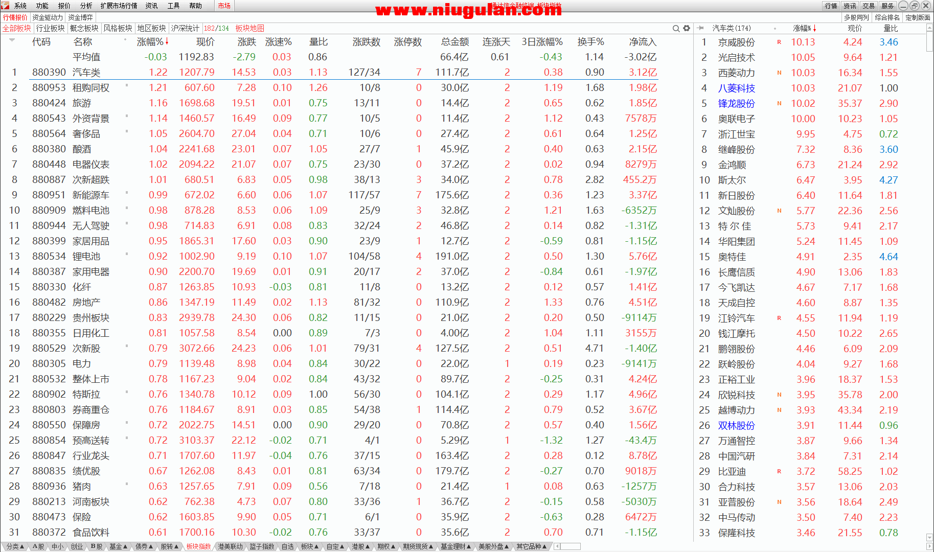Expand the 自定▲ bottom tab menu
934x552 pixels.
[335, 546]
